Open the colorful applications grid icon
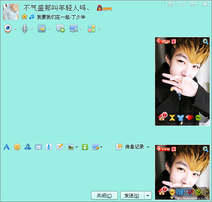 (91, 29)
